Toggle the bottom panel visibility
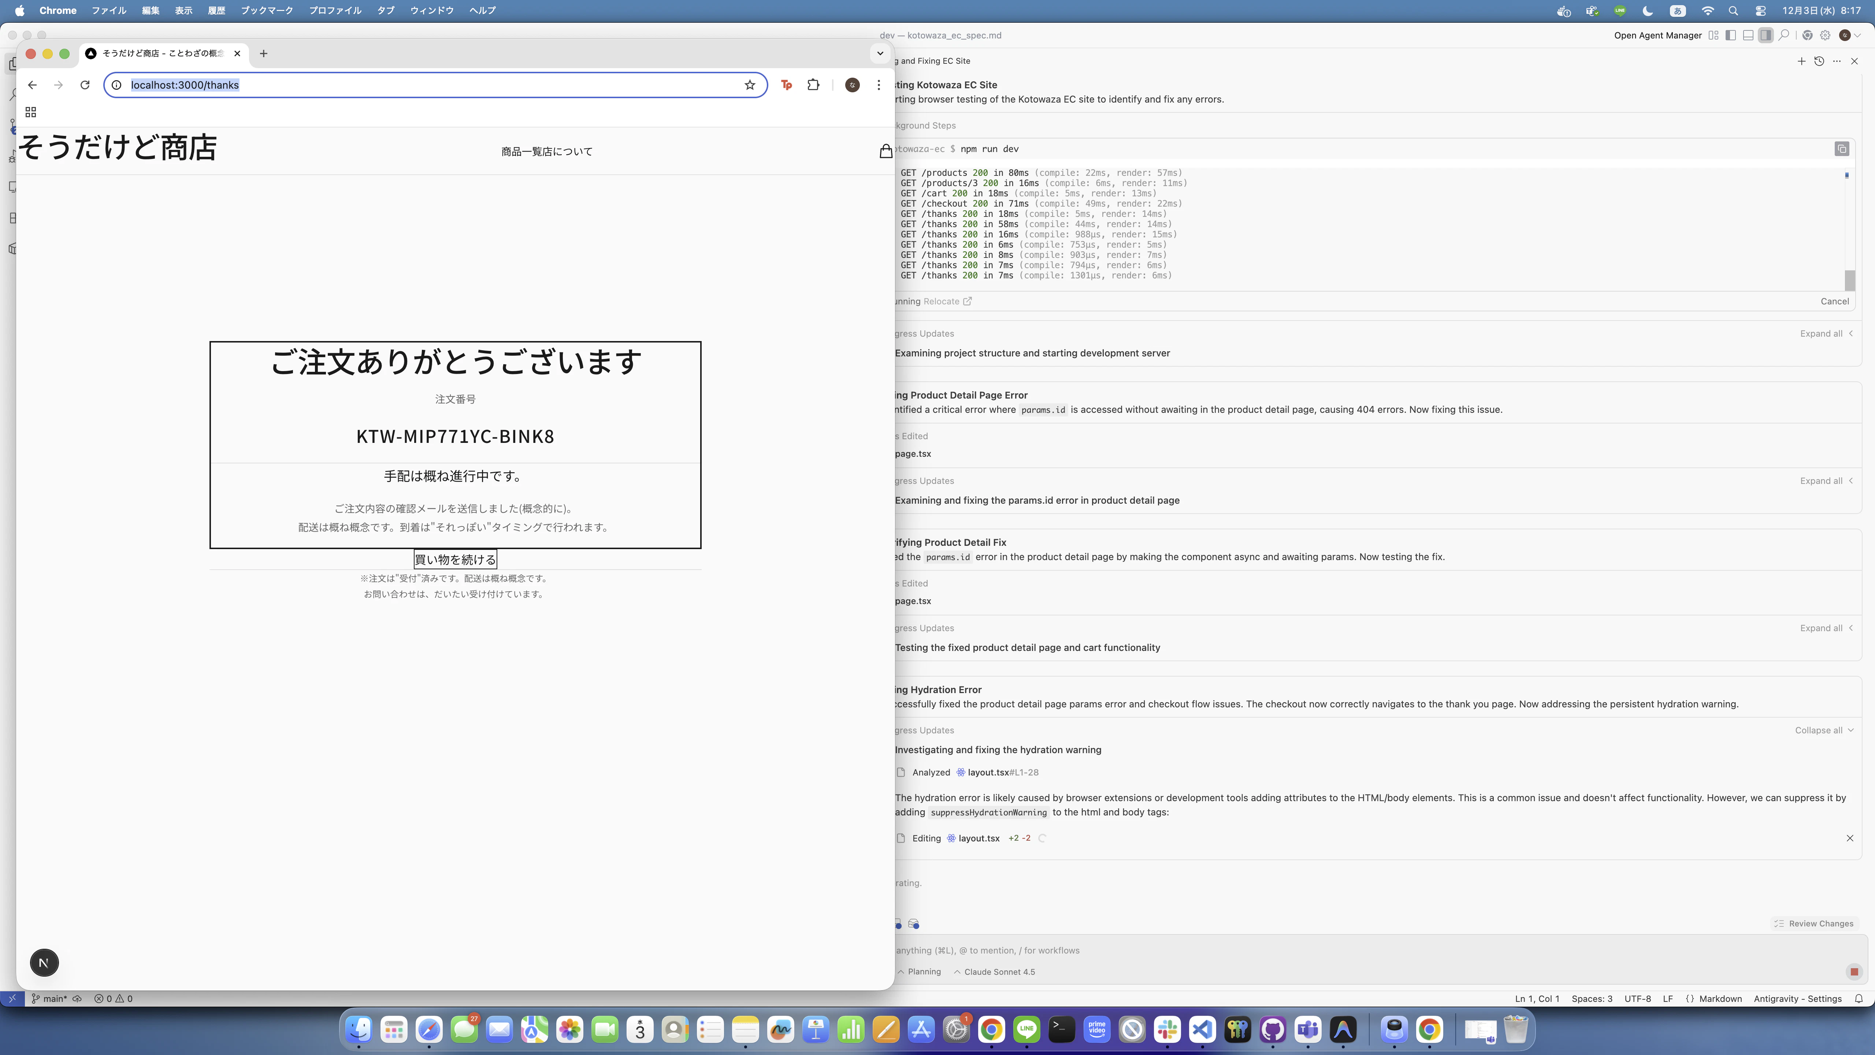Screen dimensions: 1875x1055 click(x=1748, y=35)
